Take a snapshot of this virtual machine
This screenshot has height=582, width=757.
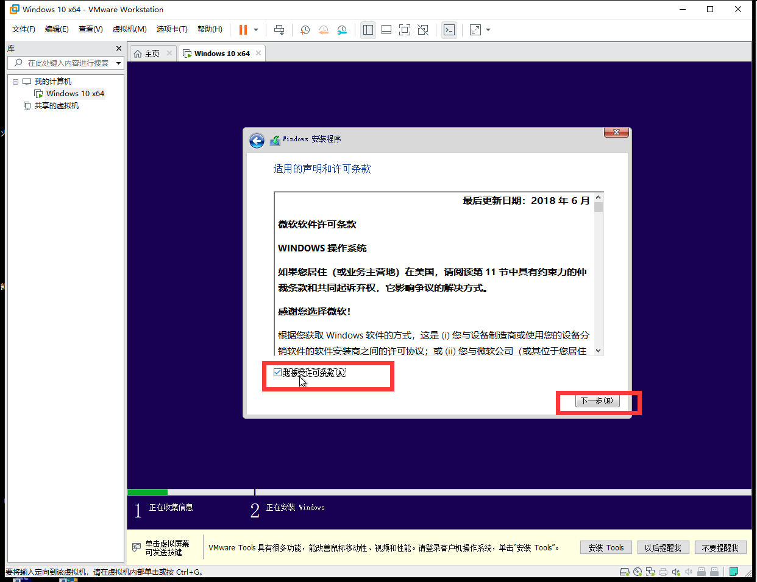(x=305, y=30)
